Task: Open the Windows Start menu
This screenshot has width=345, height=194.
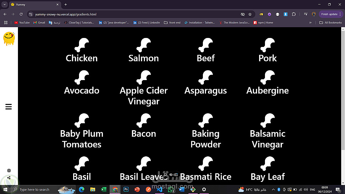Action: (5, 190)
